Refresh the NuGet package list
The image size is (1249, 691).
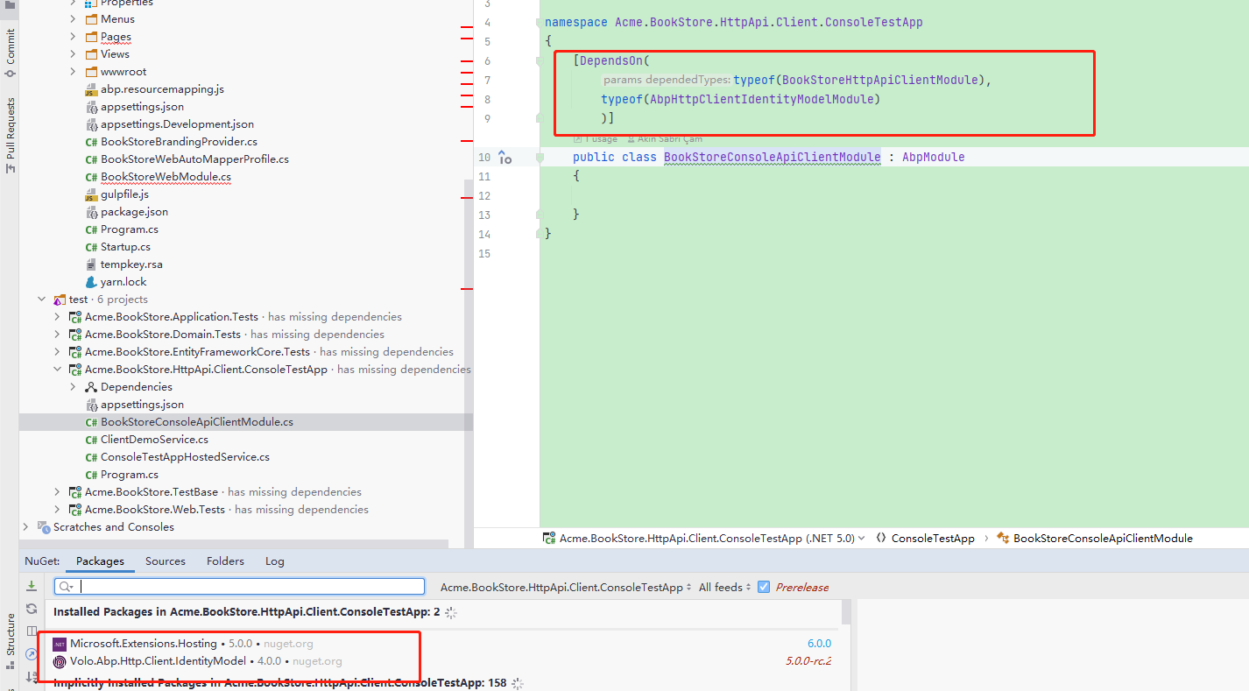(31, 609)
